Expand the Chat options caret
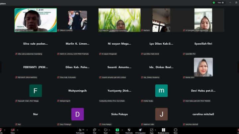The image size is (239, 134). click(x=99, y=130)
